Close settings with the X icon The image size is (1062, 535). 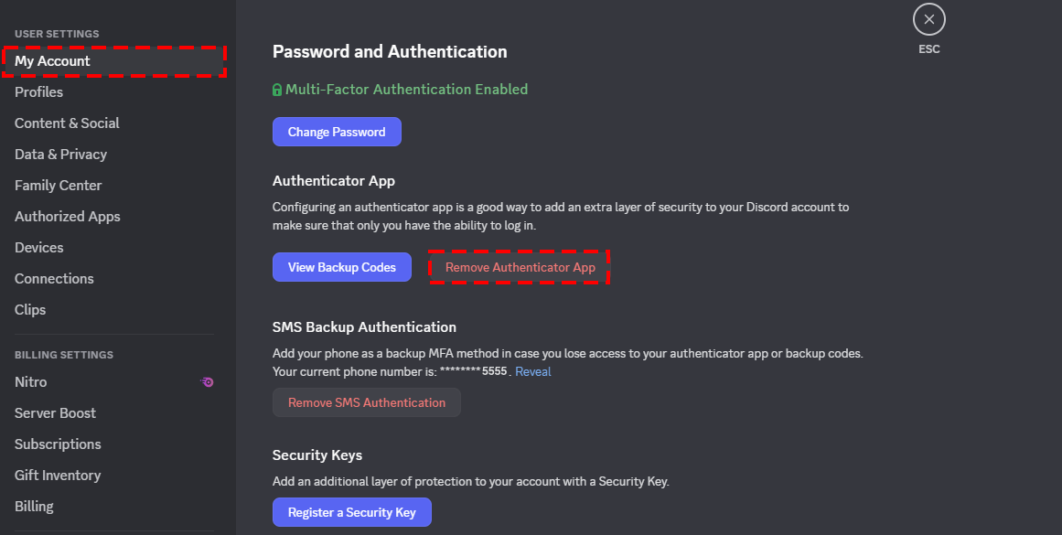point(928,19)
